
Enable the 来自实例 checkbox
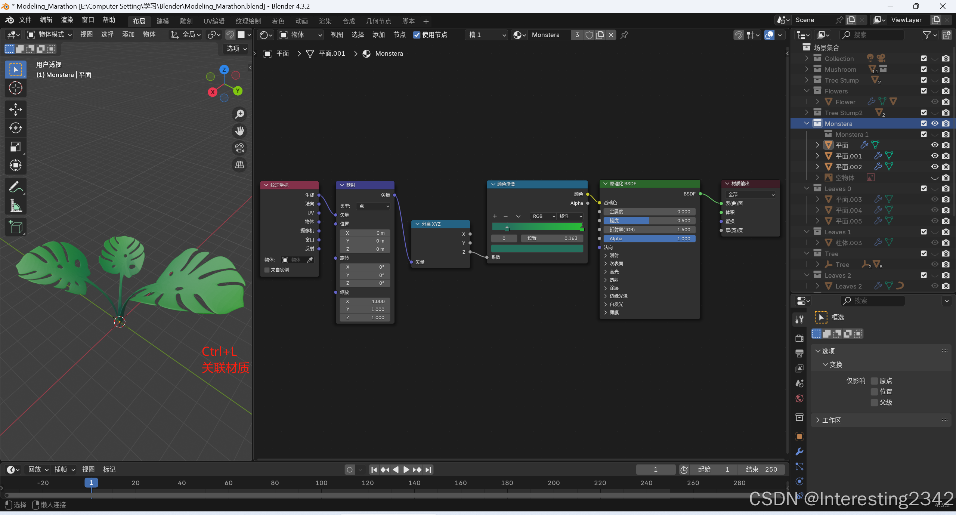point(267,270)
